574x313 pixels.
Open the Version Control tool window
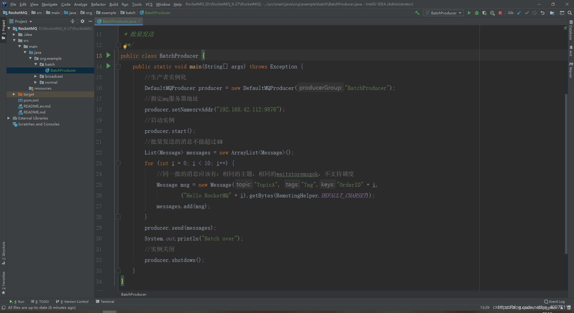(x=72, y=302)
